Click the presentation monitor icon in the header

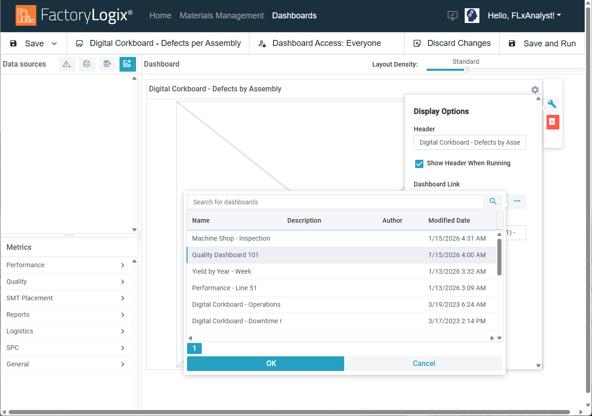452,15
